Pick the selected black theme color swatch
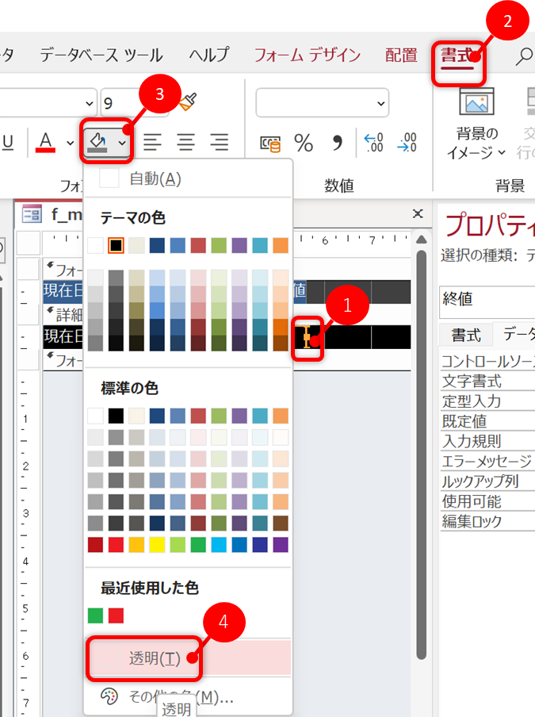 (116, 246)
